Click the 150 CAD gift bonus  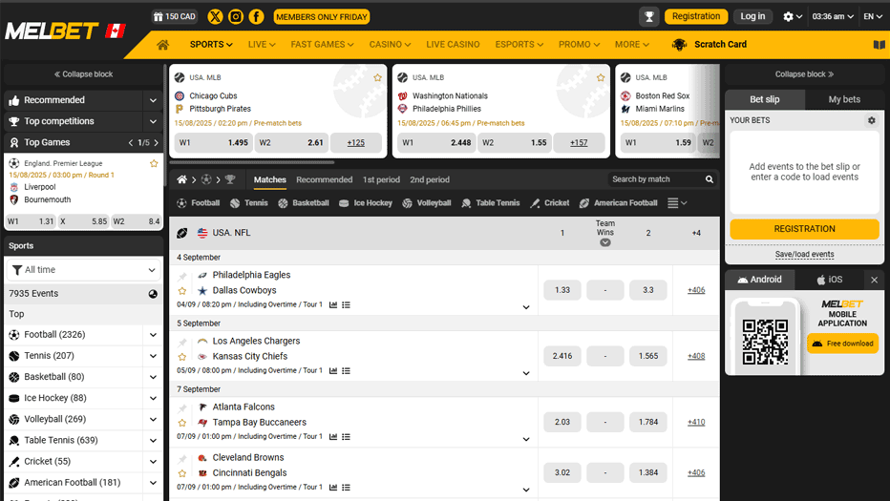(174, 16)
